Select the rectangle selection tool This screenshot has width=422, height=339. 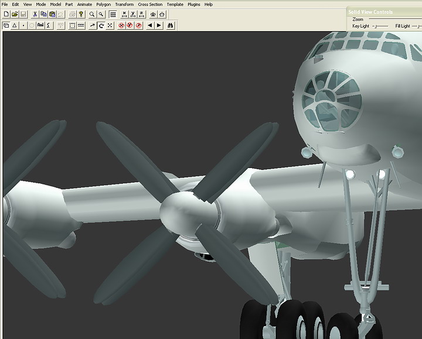73,26
